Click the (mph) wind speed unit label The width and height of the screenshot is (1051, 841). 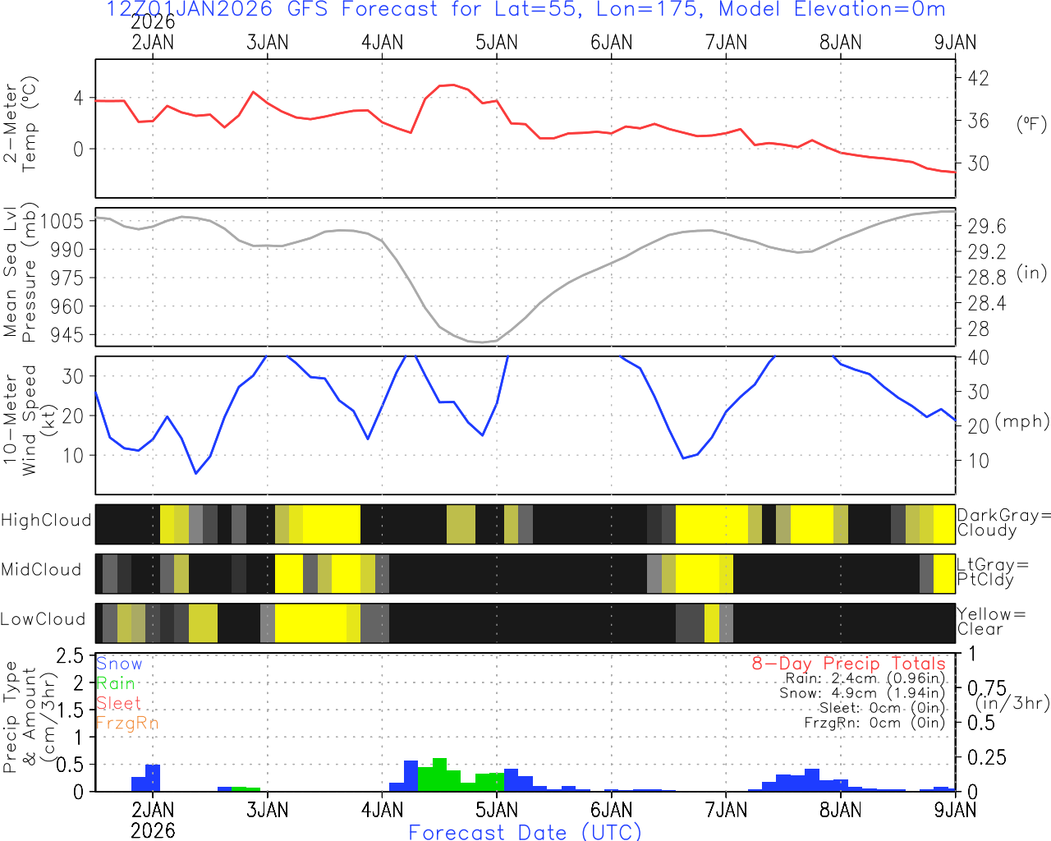1021,421
